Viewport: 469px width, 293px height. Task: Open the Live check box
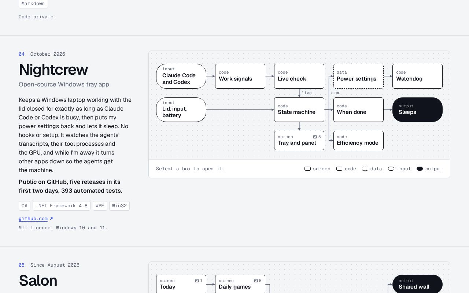tap(299, 76)
